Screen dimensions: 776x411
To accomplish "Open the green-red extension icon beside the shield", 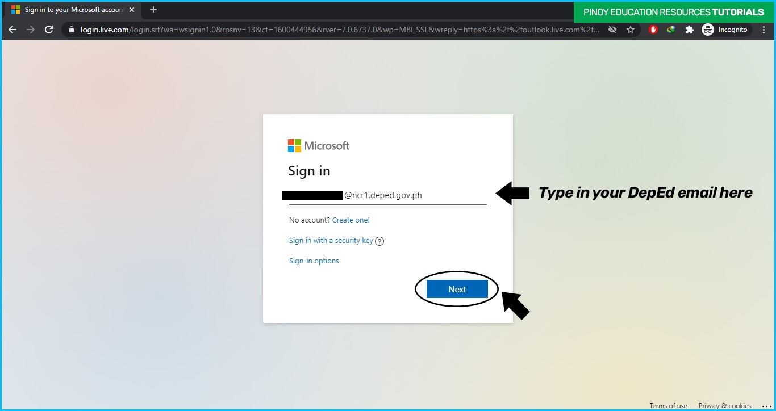I will click(671, 30).
